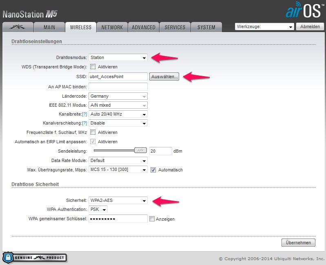
Task: Click the An AP MAC binden field
Action: click(x=118, y=87)
